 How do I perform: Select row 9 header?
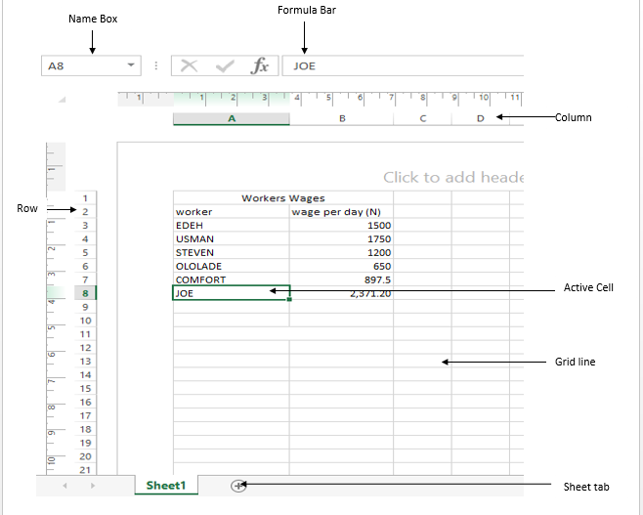coord(85,306)
